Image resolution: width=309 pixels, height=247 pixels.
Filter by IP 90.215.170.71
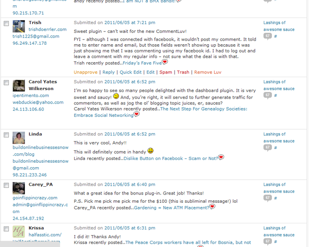point(28,13)
